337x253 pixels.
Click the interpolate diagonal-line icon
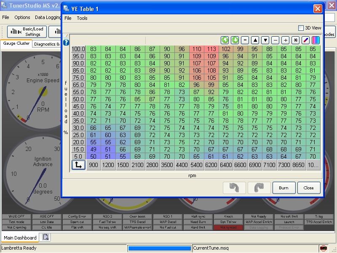click(305, 40)
